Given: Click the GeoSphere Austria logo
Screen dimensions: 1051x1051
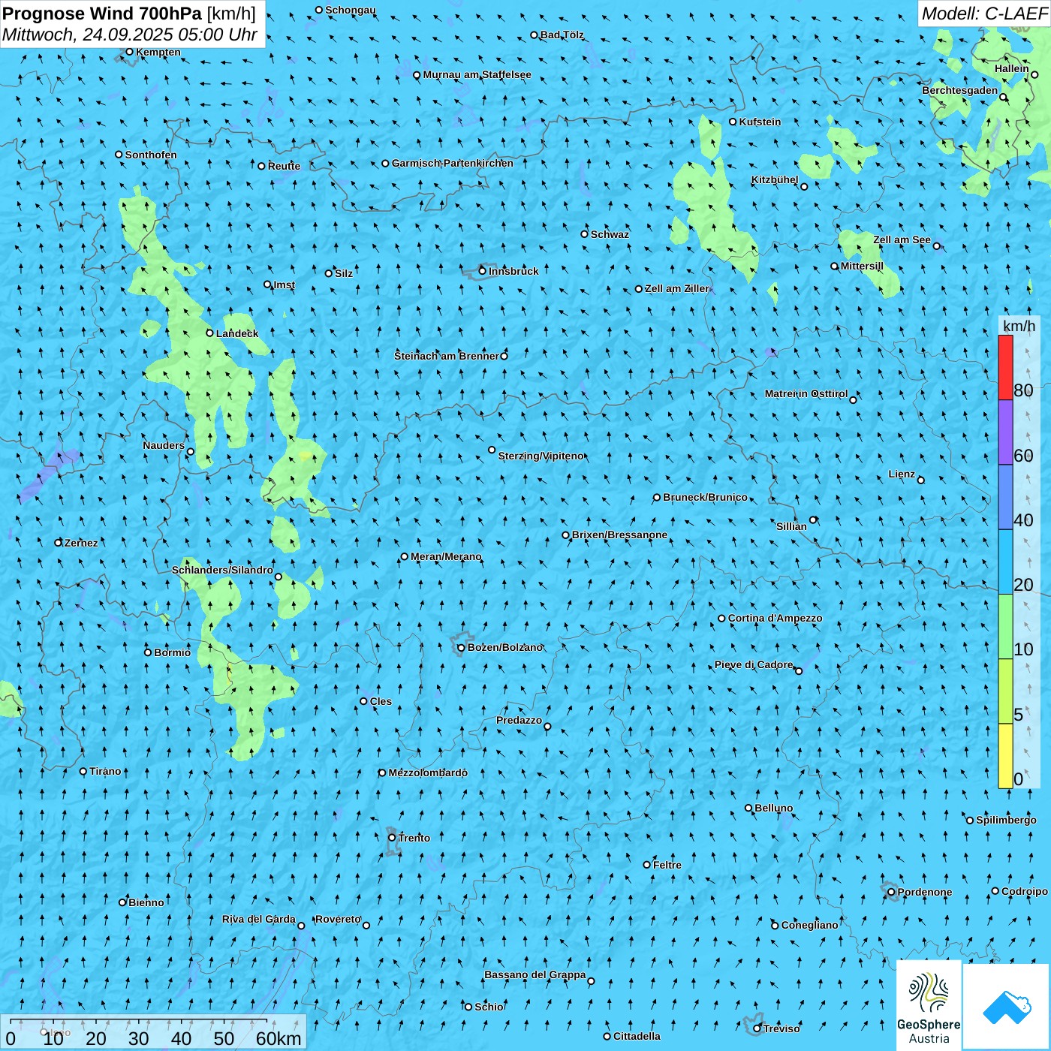Looking at the screenshot, I should [929, 1004].
